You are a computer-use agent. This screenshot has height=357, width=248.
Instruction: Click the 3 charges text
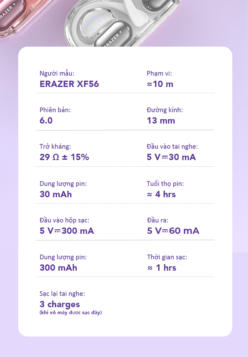60,304
